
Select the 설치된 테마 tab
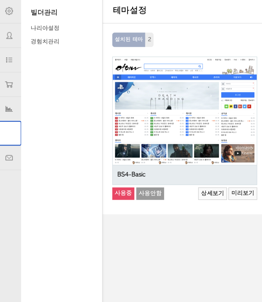(x=129, y=39)
